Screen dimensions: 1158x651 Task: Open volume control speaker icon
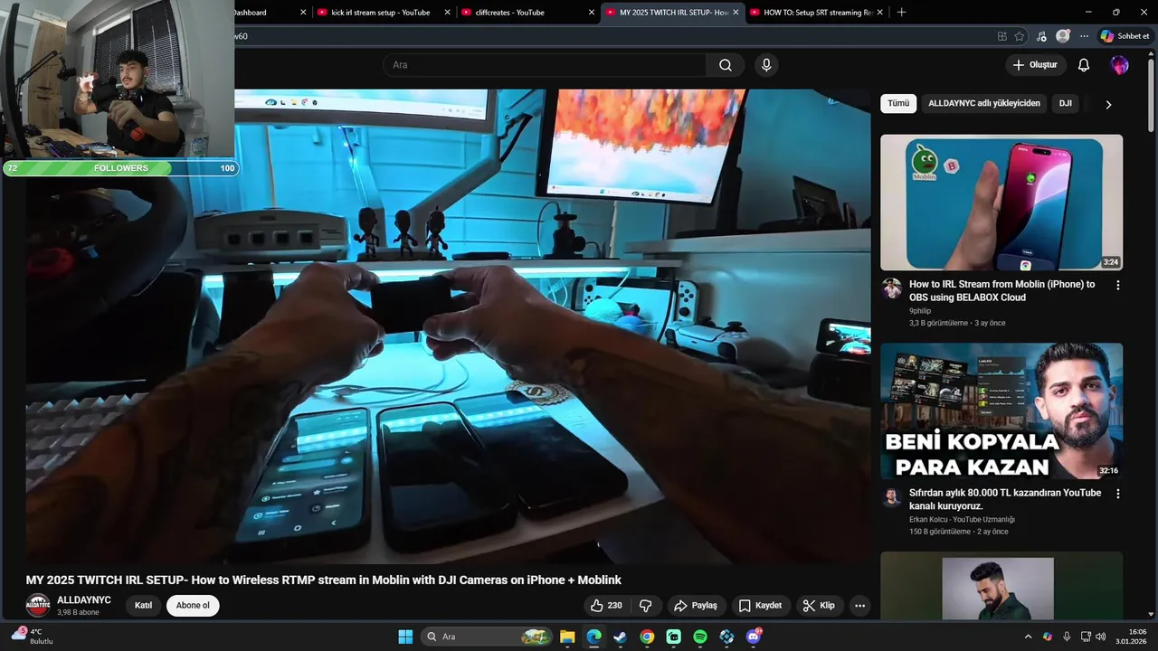pos(1101,637)
